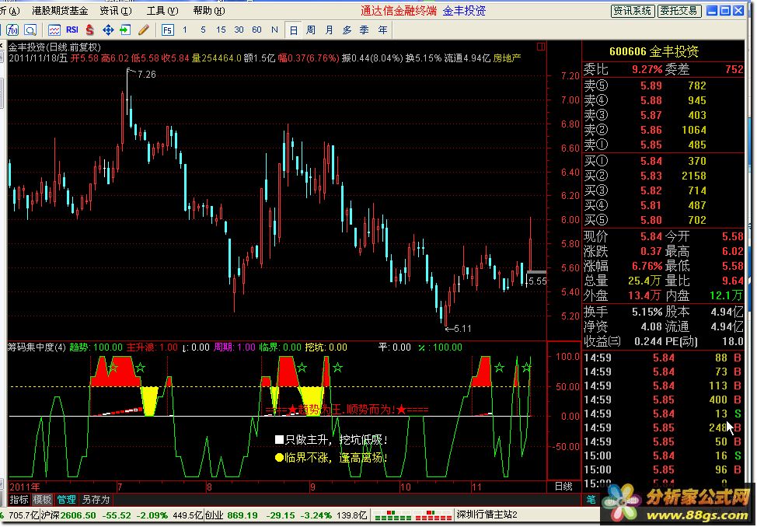Click the 买⑤ price 5.80 row
The height and width of the screenshot is (527, 757).
click(664, 220)
